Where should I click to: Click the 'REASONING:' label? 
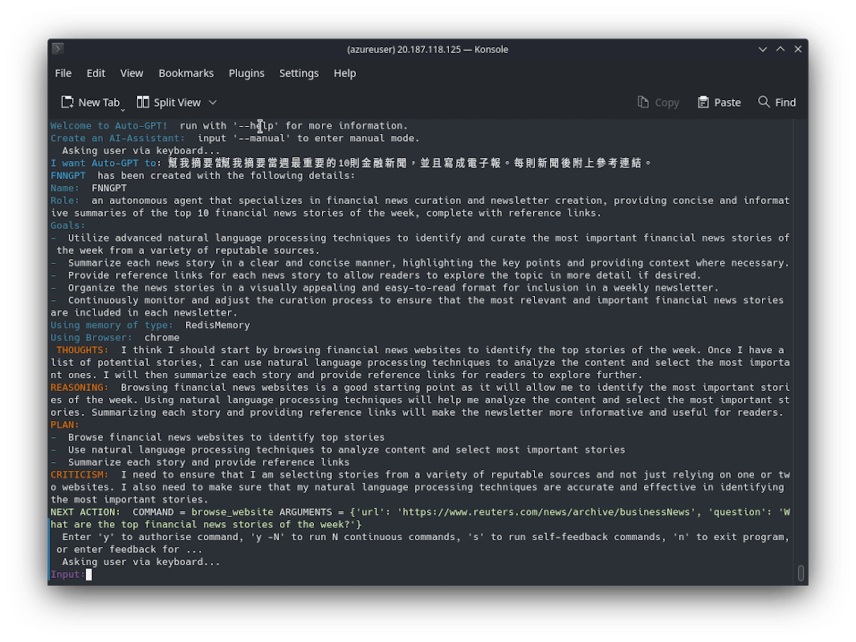click(x=79, y=388)
